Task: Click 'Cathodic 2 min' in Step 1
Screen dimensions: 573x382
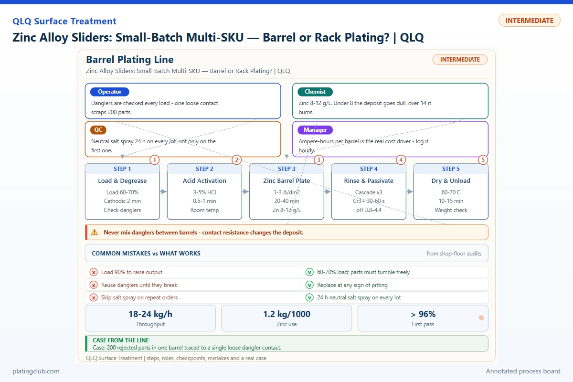Action: click(x=122, y=201)
